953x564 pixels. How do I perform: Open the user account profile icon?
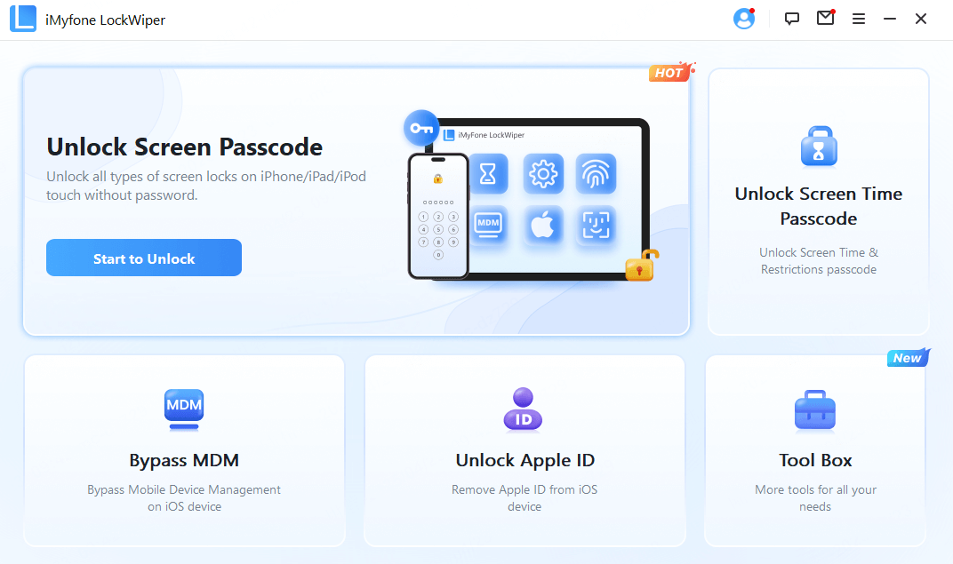coord(744,19)
